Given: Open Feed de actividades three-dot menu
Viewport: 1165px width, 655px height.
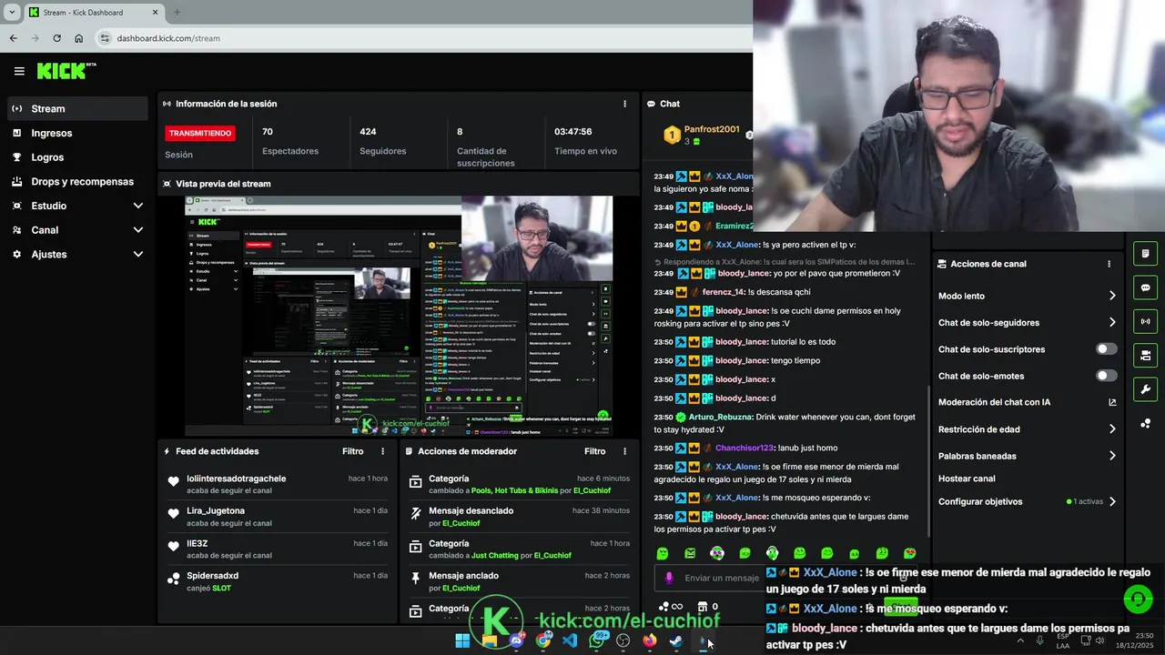Looking at the screenshot, I should [x=382, y=451].
